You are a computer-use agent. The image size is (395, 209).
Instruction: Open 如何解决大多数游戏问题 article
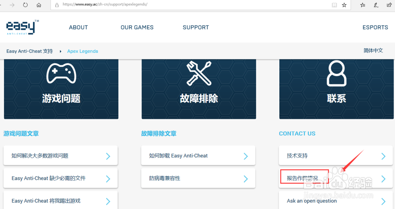point(60,155)
